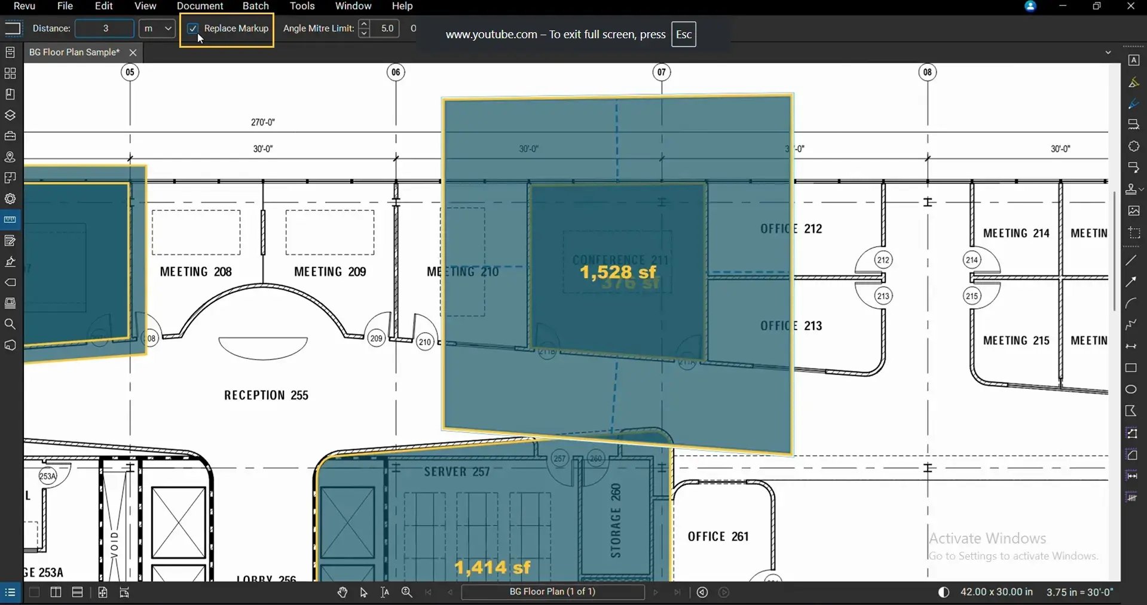Open the Tool Chest panel
The width and height of the screenshot is (1147, 605).
click(10, 136)
